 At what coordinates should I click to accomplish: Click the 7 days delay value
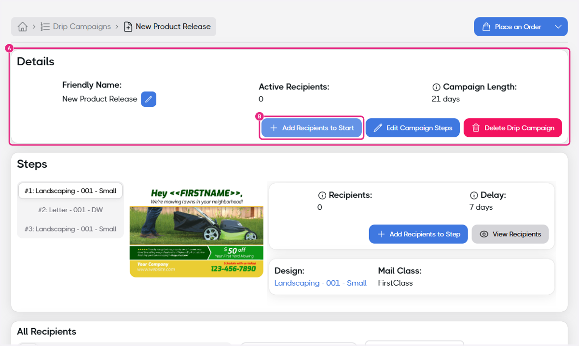click(481, 207)
